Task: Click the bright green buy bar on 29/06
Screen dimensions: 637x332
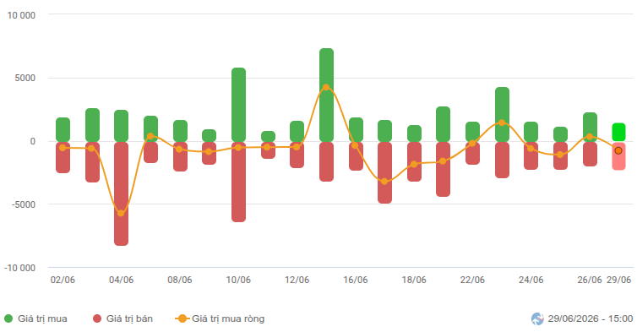Action: (618, 133)
